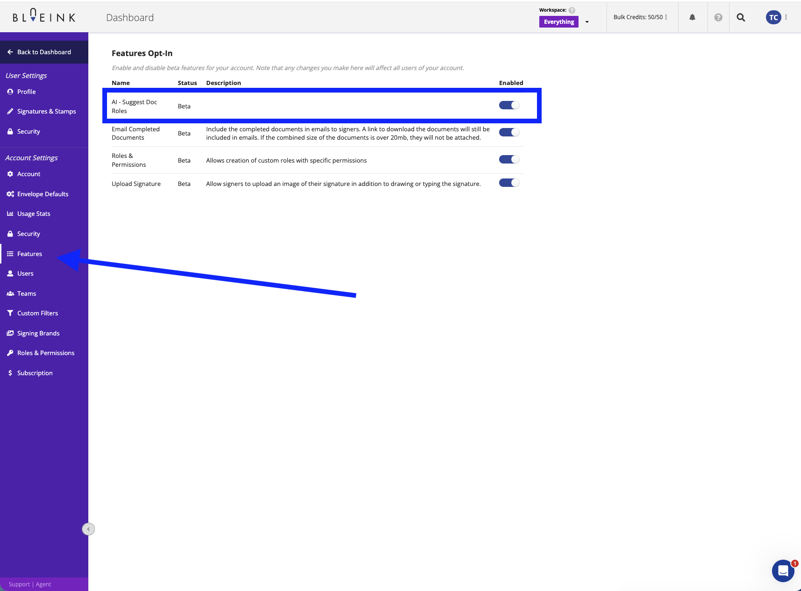Click the Usage Stats chart icon

click(10, 214)
